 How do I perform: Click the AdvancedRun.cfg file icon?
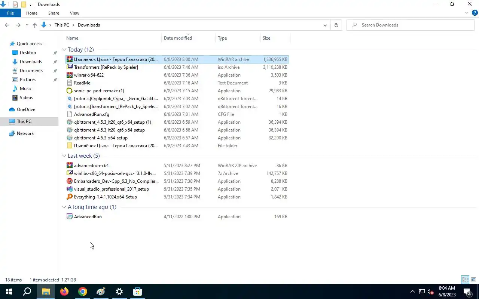69,114
